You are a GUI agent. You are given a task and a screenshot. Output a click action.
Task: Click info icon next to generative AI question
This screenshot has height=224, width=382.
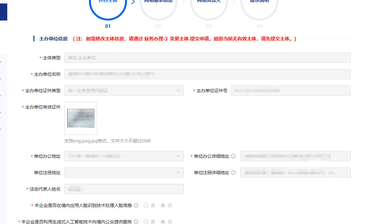[x=136, y=222]
